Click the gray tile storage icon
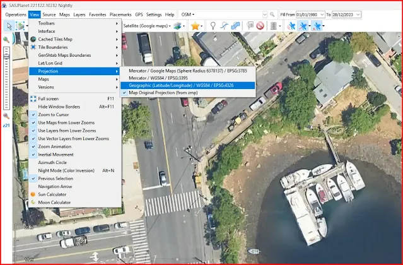 274,26
